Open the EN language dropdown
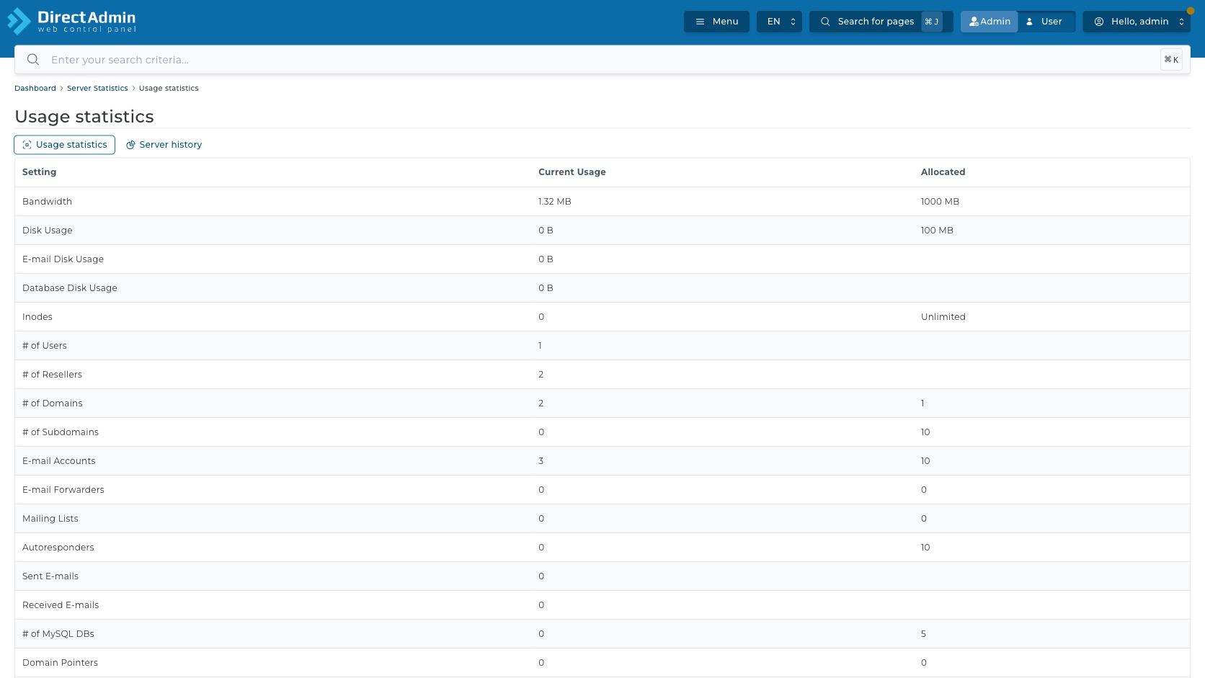This screenshot has height=678, width=1205. 779,22
